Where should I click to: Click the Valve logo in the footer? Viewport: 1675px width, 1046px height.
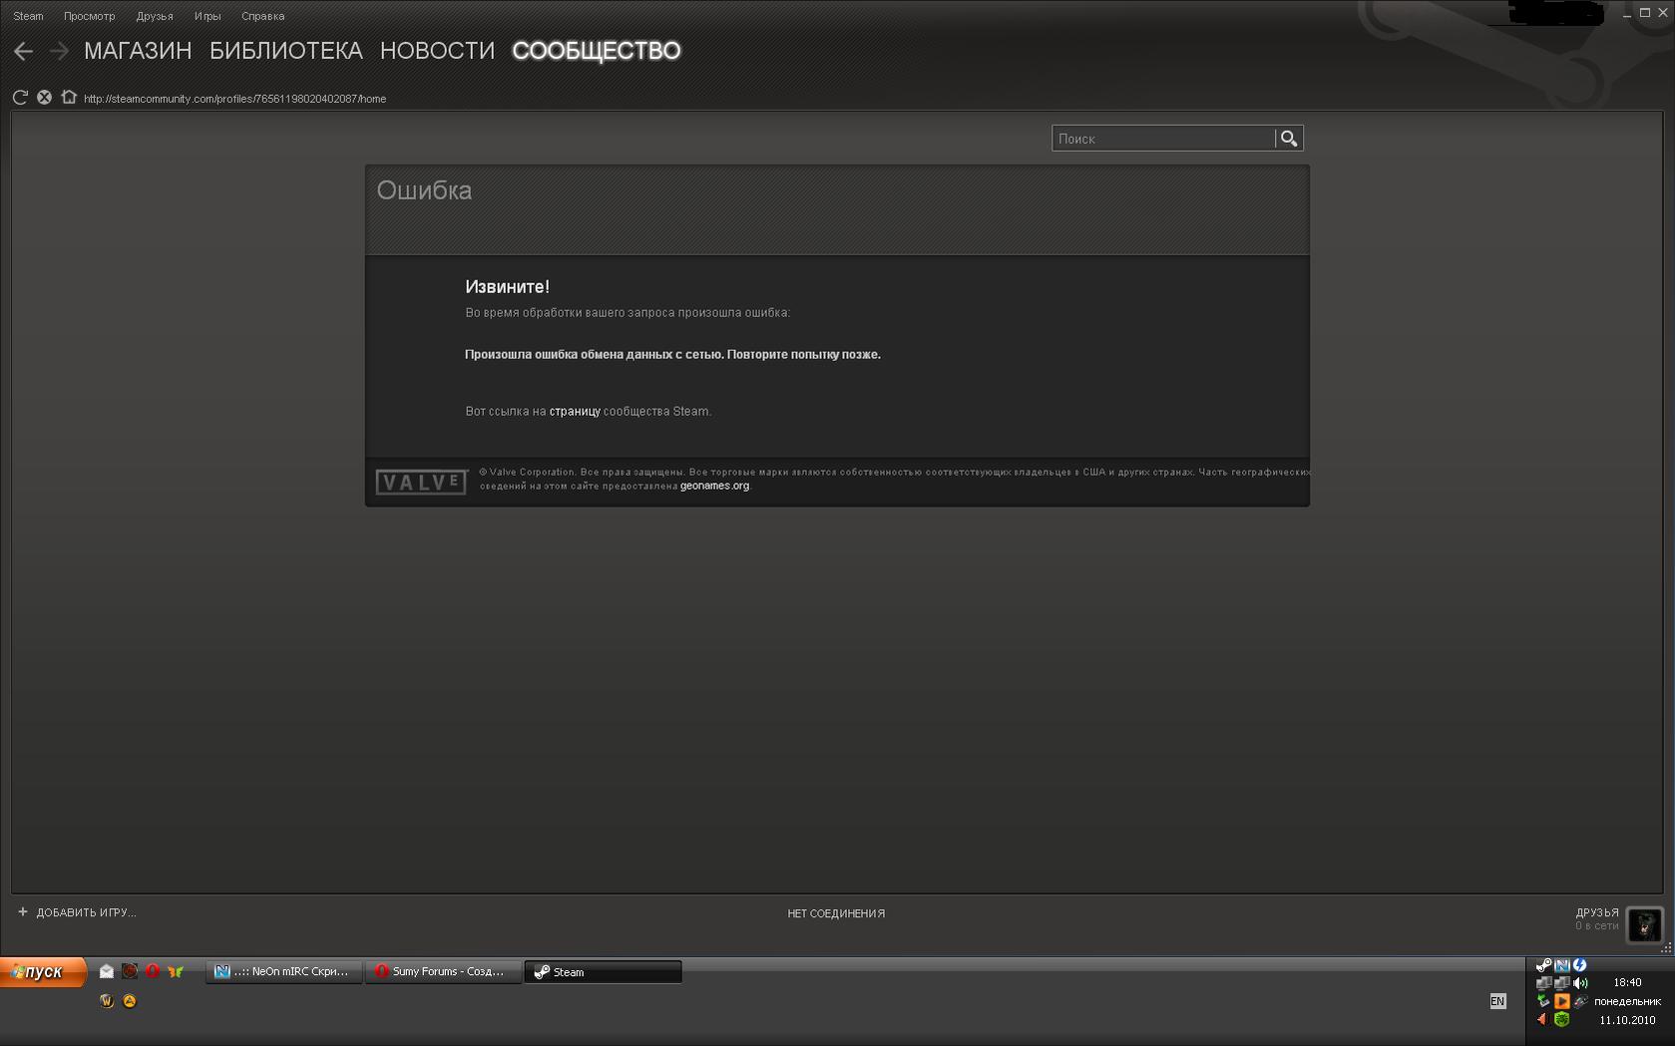421,483
